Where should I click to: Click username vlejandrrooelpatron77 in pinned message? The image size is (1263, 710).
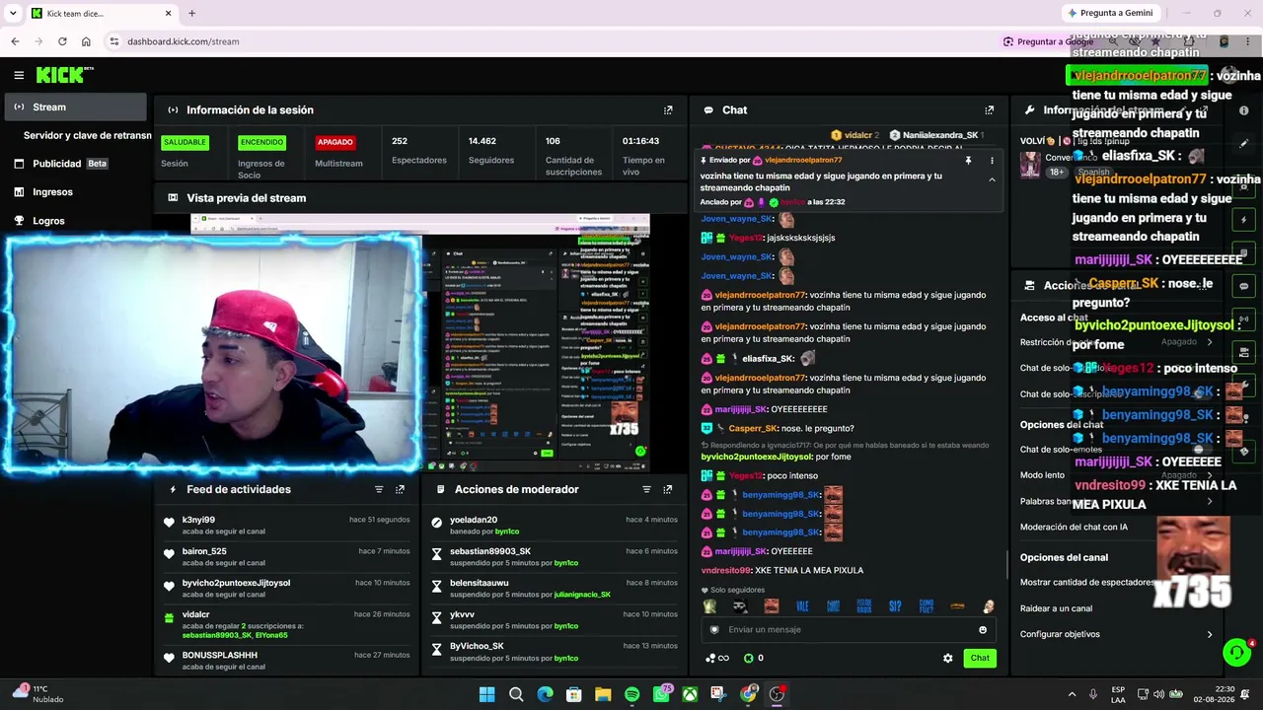click(x=803, y=160)
